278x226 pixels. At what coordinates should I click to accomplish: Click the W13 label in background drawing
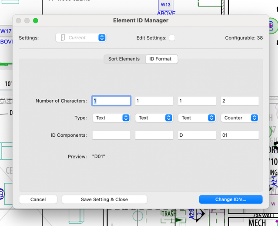165,4
